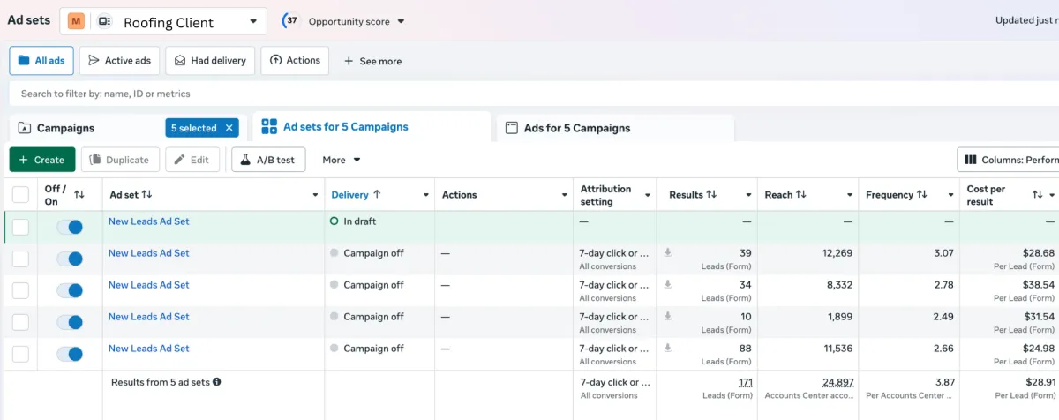Click the Opportunity score 37 circle
This screenshot has height=420, width=1059.
[291, 20]
